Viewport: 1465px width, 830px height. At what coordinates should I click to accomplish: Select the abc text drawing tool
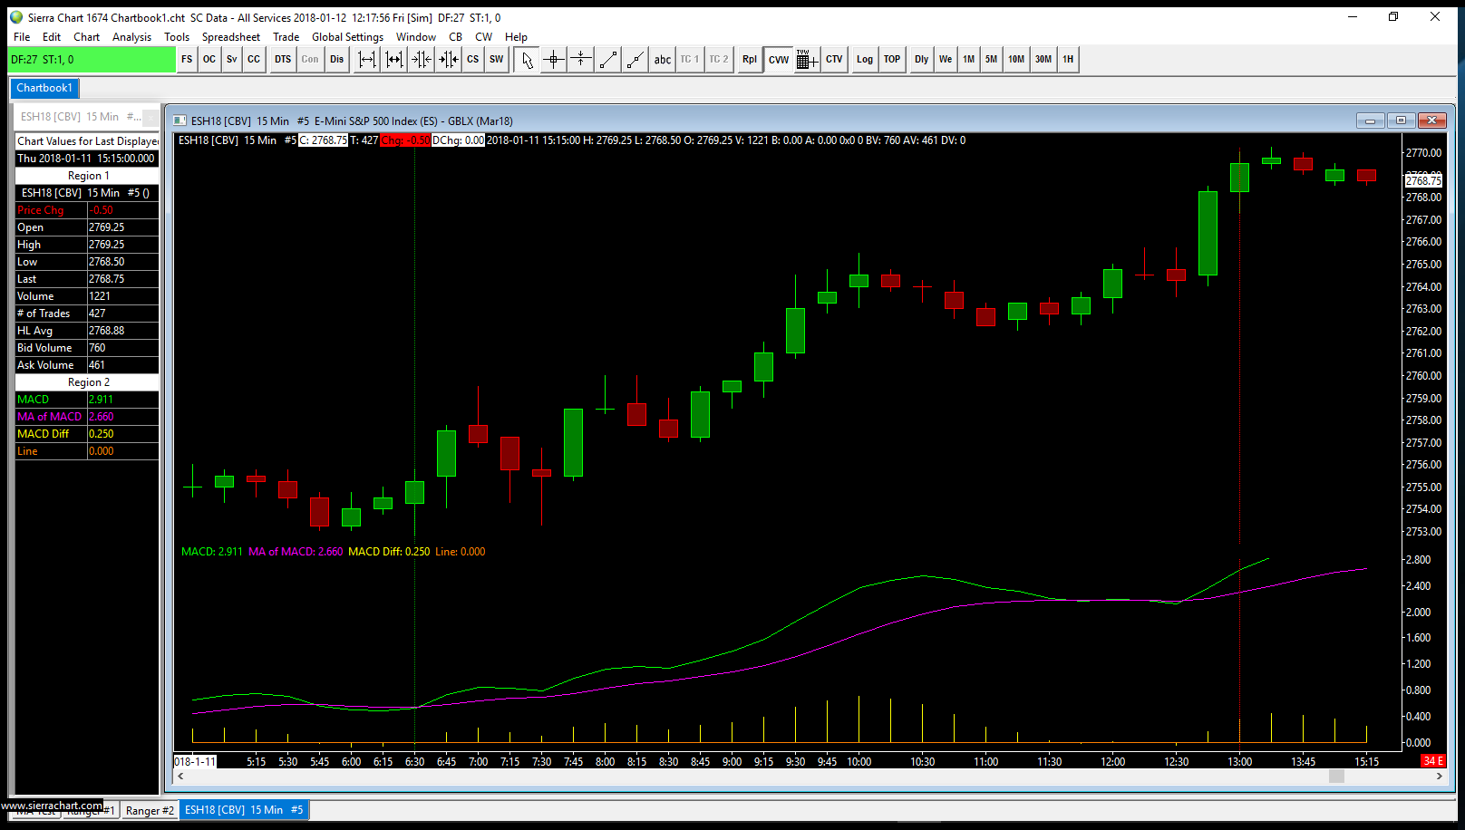[x=663, y=60]
